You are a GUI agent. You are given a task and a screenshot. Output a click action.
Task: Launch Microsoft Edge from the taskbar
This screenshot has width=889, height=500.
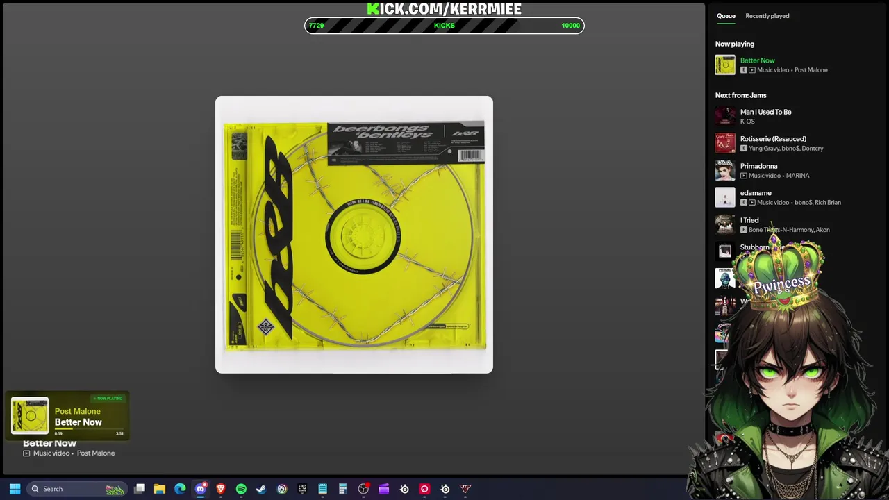(180, 489)
